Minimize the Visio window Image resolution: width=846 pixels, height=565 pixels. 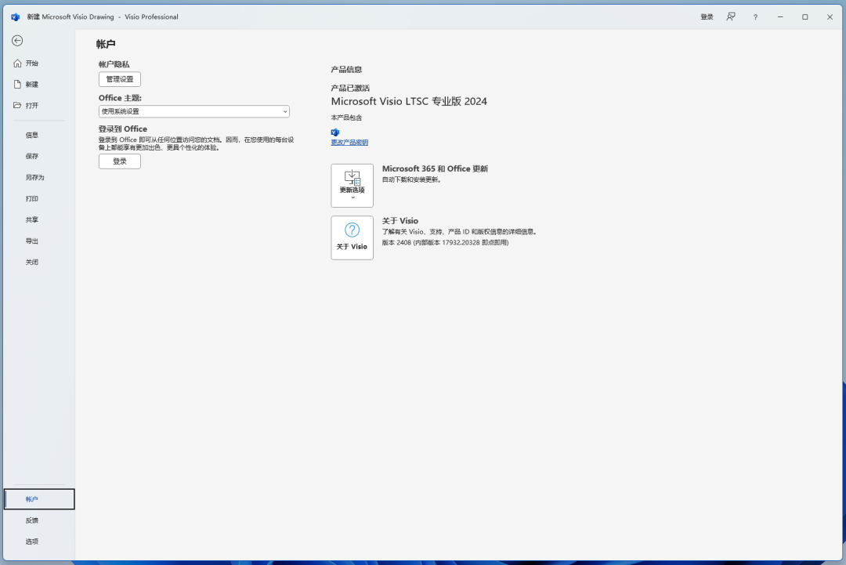(780, 16)
